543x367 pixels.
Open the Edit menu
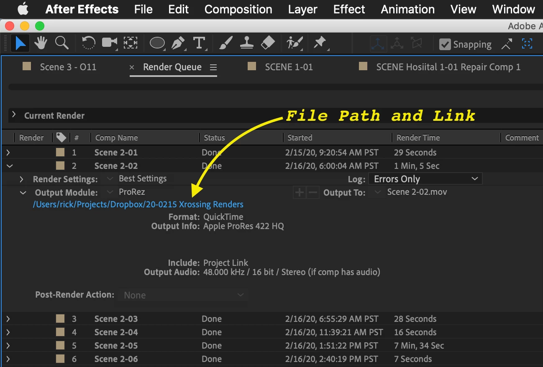179,9
